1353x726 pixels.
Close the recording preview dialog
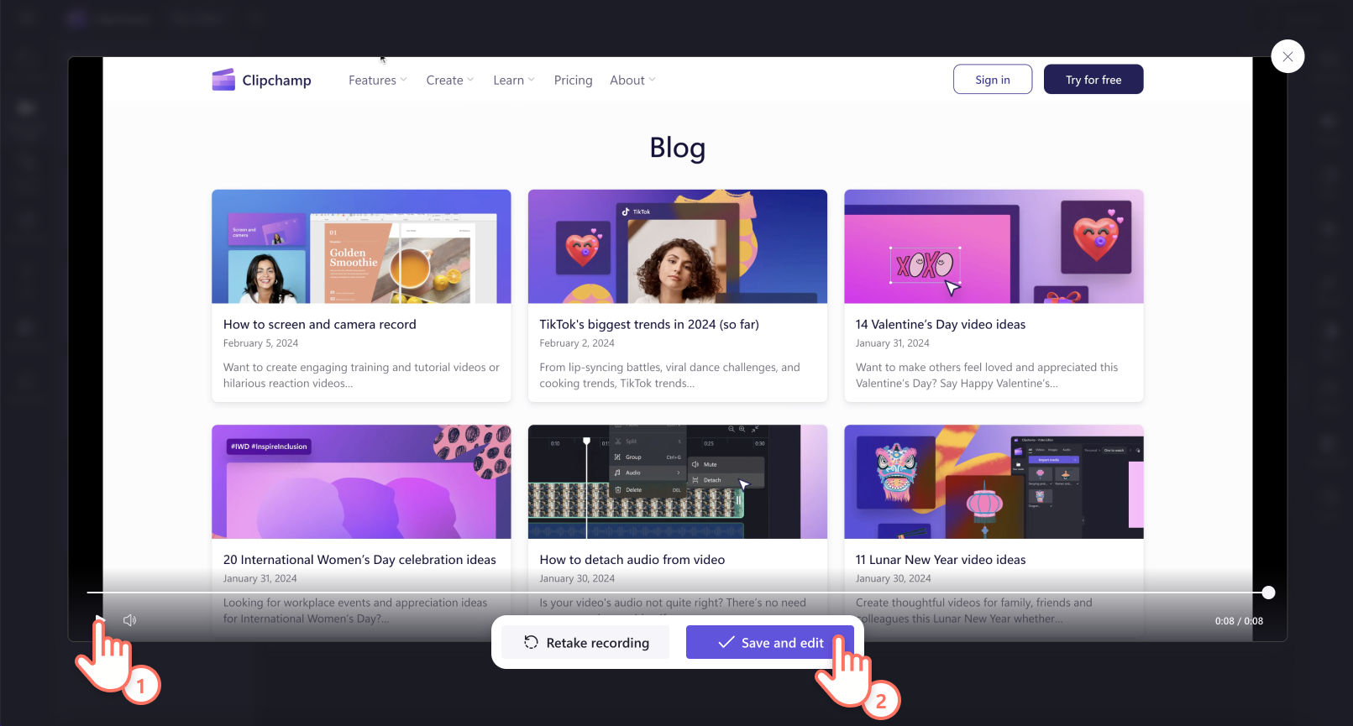tap(1287, 57)
